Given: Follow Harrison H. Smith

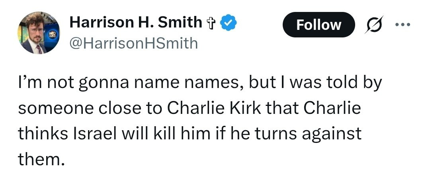Looking at the screenshot, I should (x=319, y=25).
